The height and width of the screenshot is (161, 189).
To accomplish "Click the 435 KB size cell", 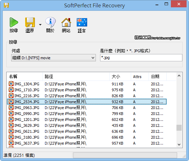I will point(118,125).
